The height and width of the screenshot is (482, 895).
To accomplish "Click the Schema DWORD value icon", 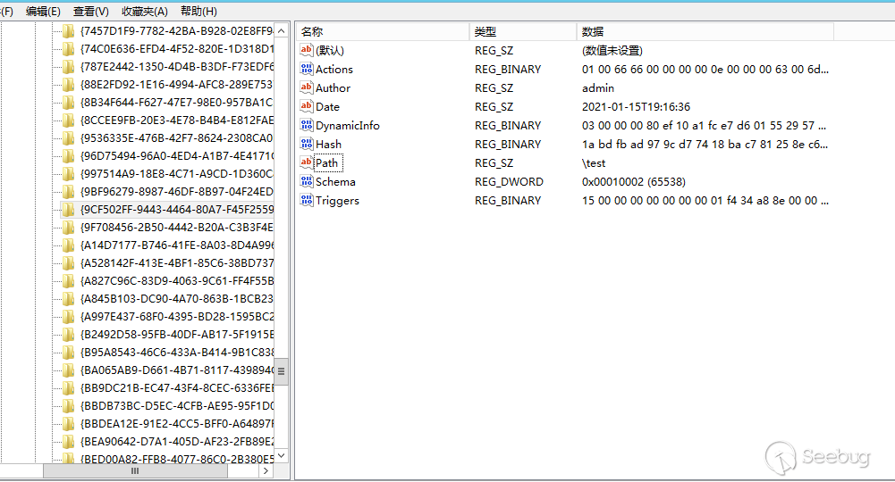I will (307, 182).
